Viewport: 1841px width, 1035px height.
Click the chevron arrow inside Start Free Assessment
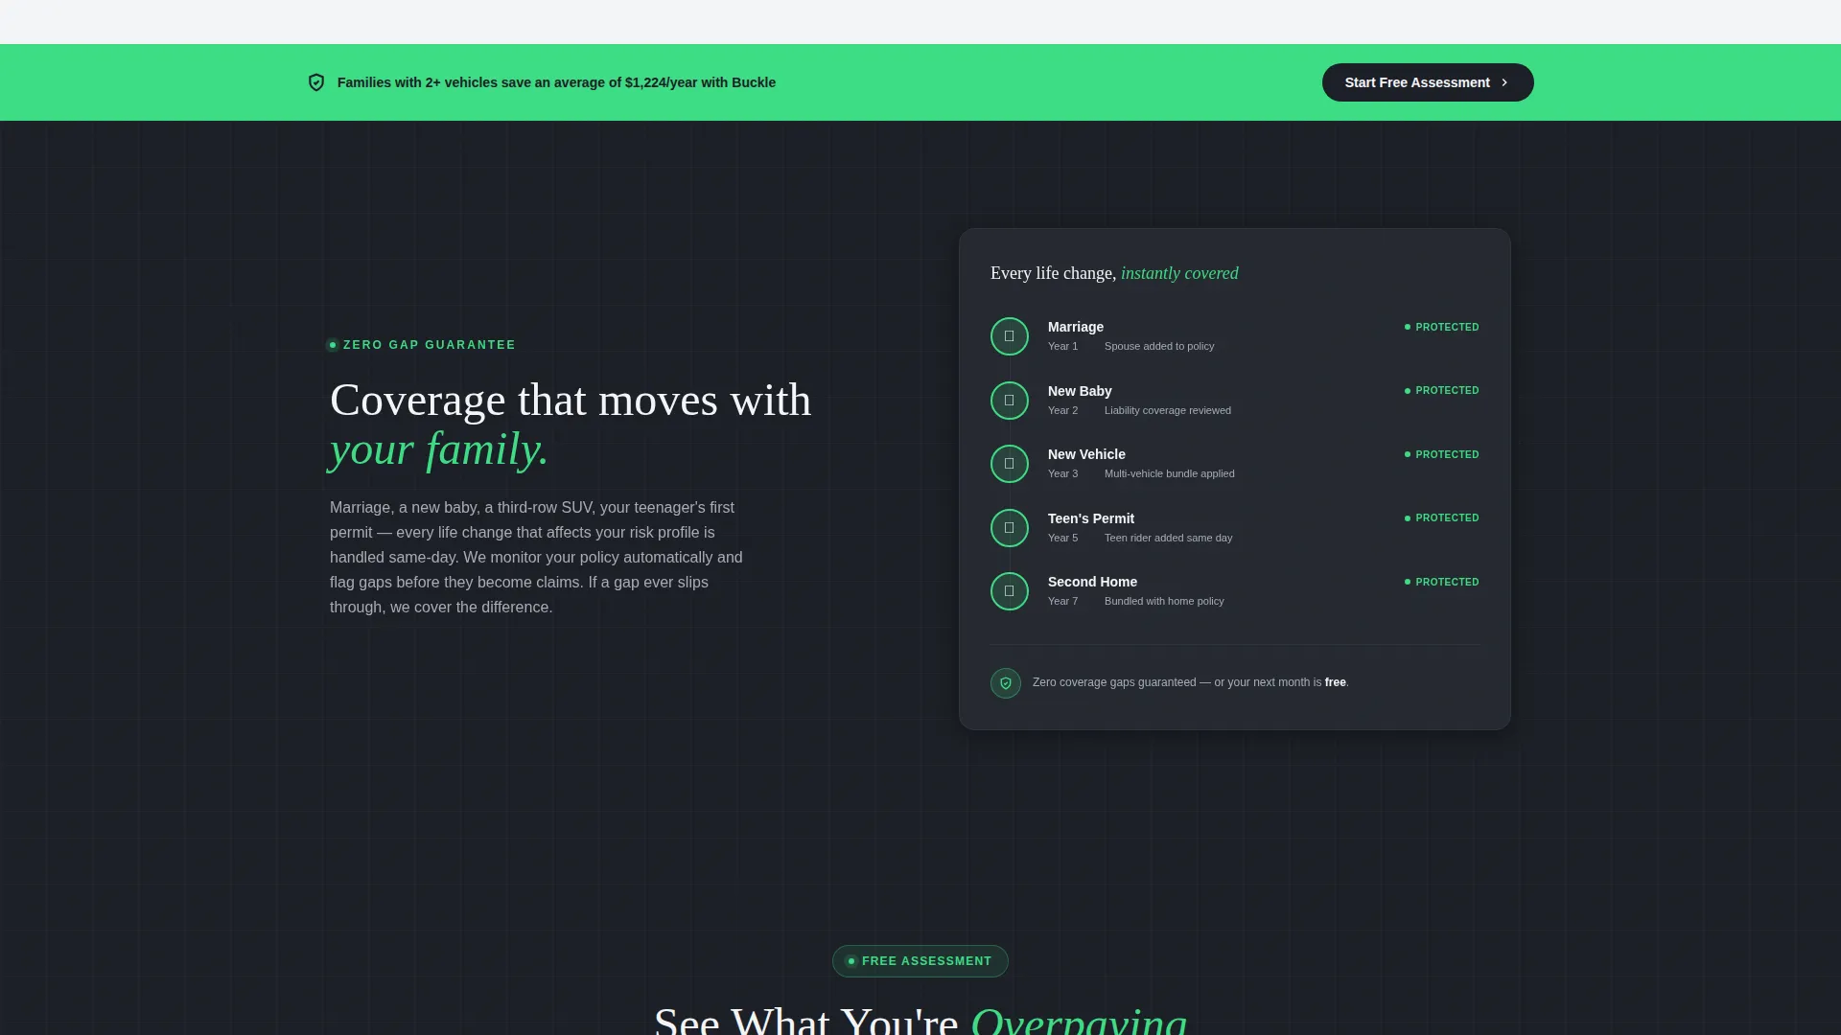coord(1504,82)
